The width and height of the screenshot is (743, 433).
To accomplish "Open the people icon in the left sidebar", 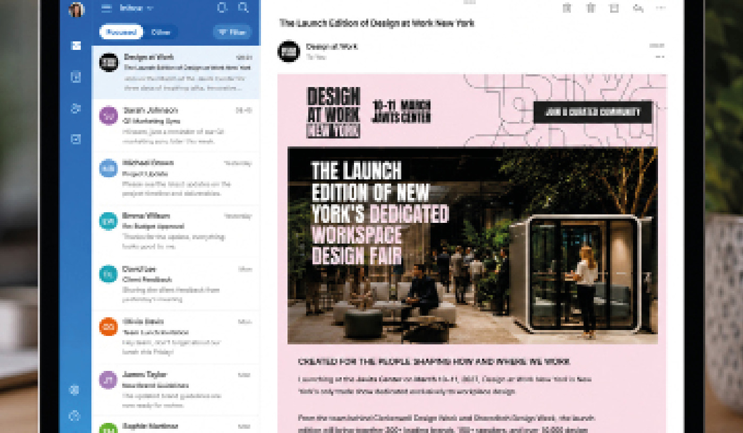I will click(x=75, y=108).
